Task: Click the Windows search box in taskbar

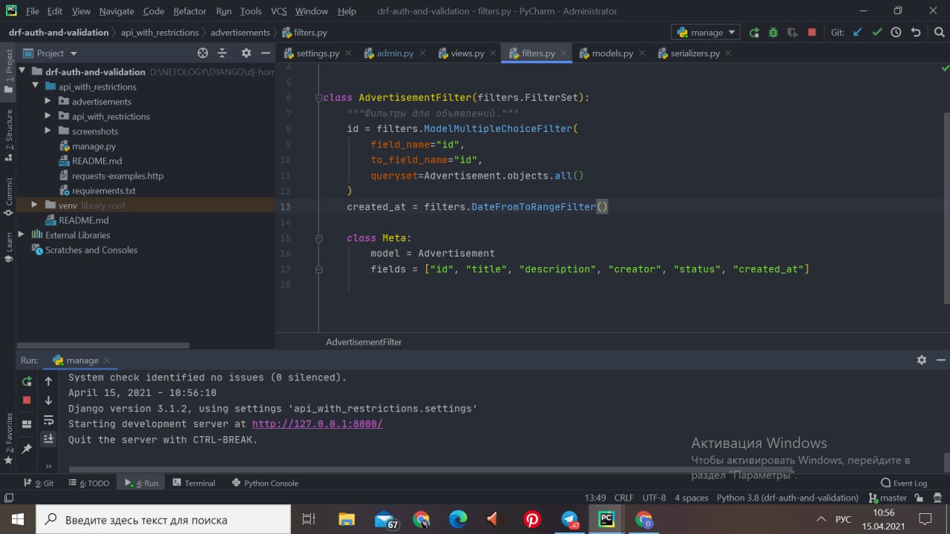Action: (x=163, y=519)
